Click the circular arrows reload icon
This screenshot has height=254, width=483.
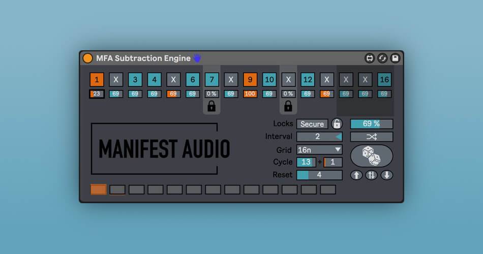coord(382,58)
